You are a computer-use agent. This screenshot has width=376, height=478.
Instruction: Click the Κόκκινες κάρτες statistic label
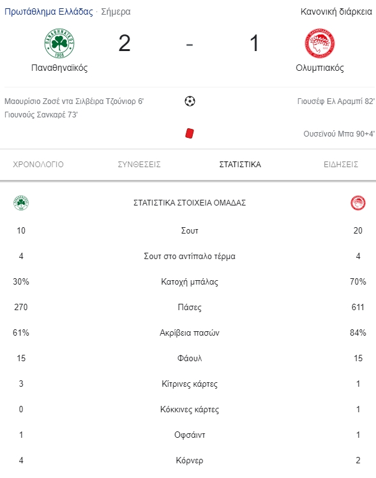[x=190, y=410]
